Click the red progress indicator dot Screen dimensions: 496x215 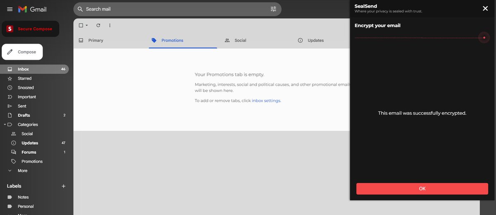(484, 37)
